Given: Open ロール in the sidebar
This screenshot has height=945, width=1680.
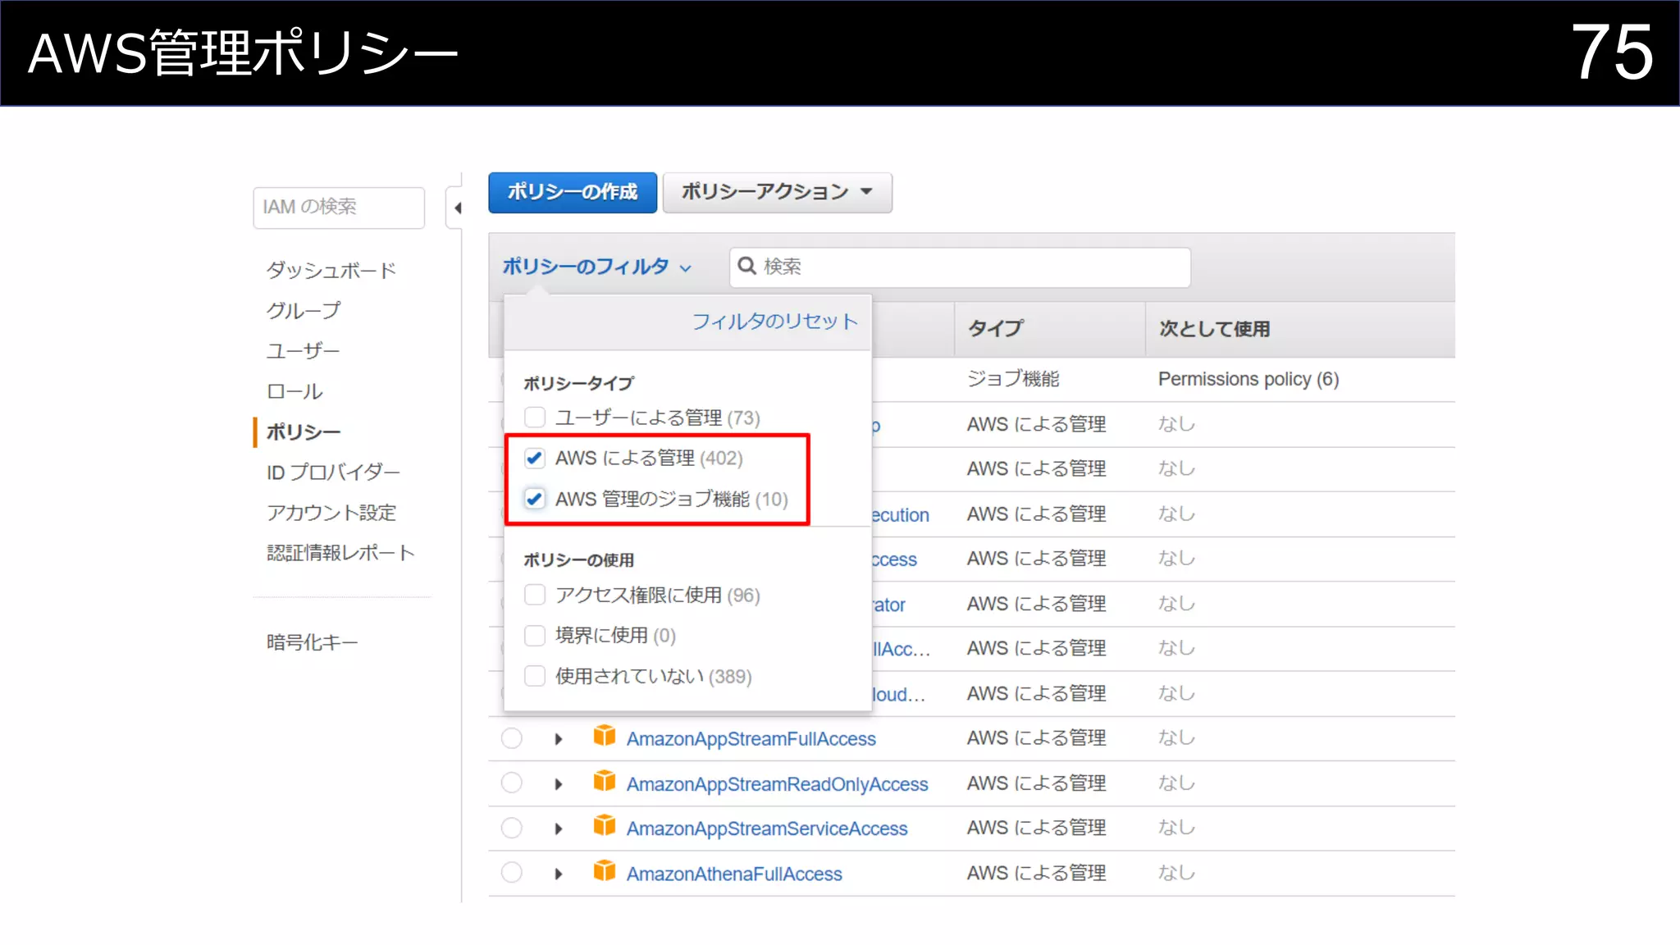Looking at the screenshot, I should click(294, 391).
